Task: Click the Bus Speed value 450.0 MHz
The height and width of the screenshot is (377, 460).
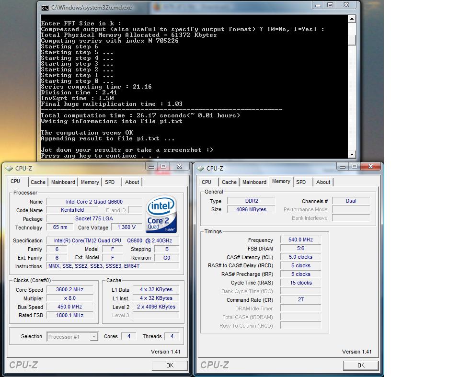Action: coord(70,307)
